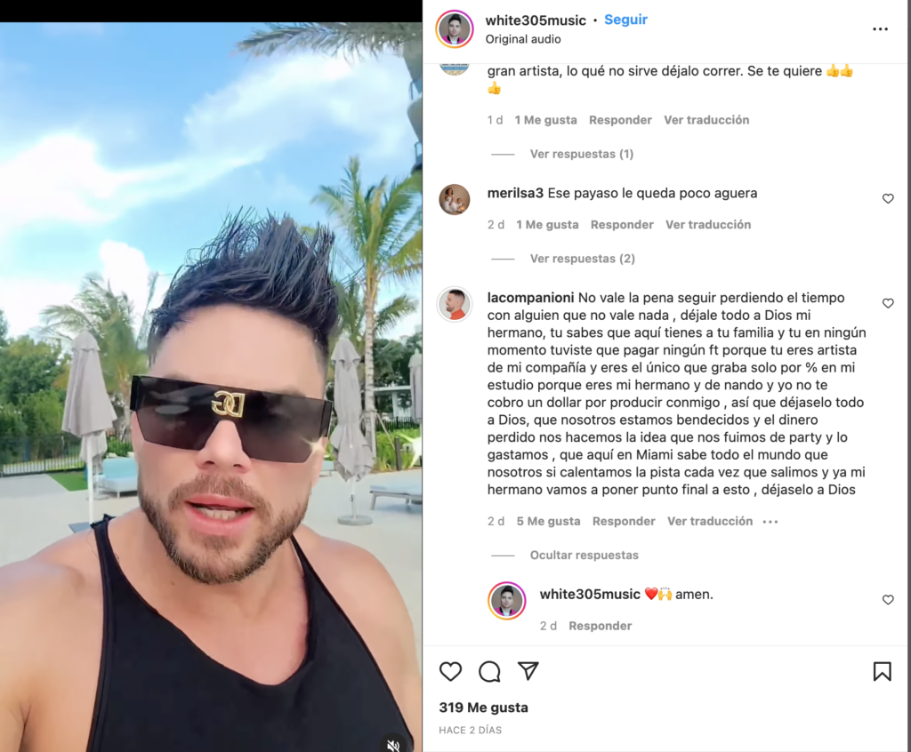Show the 319 Me gusta likes list
The height and width of the screenshot is (752, 911).
tap(483, 708)
